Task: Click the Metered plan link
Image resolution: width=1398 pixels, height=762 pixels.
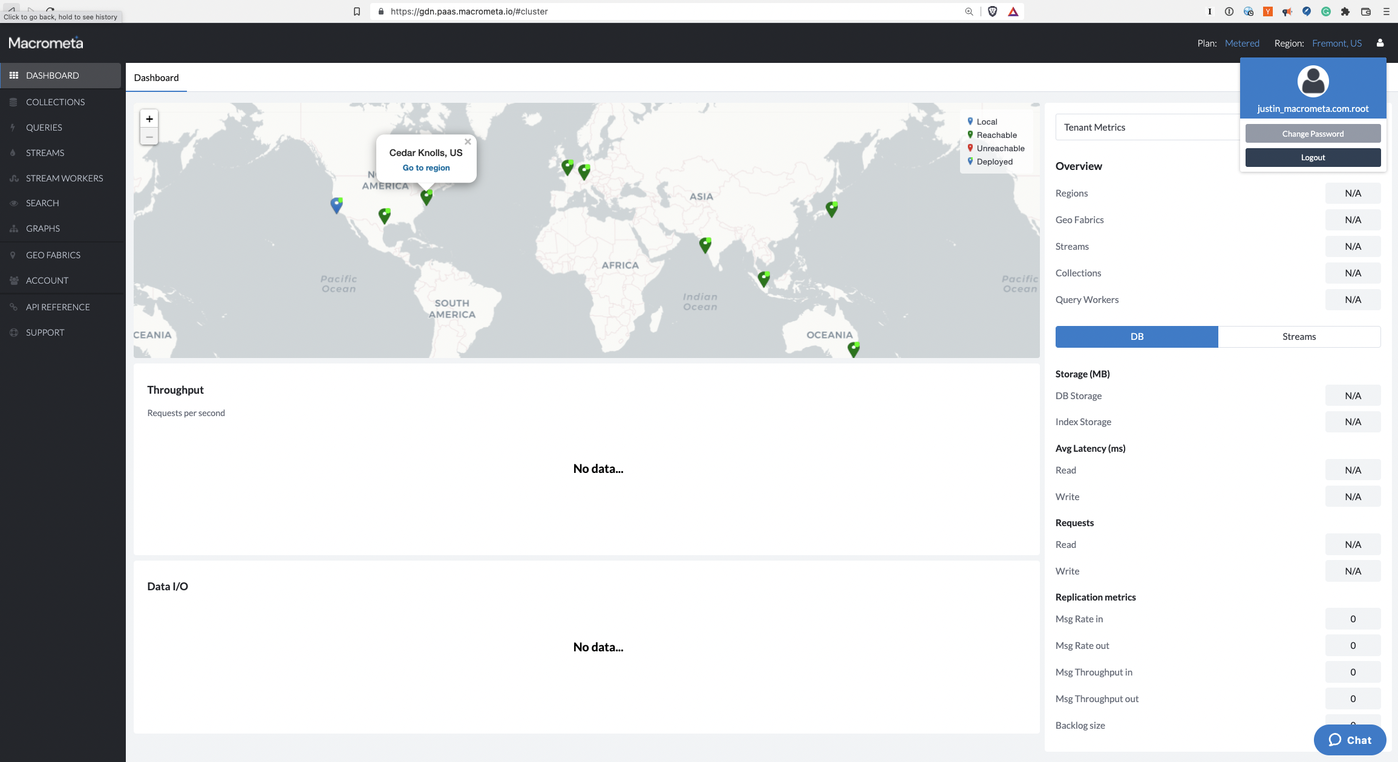Action: tap(1242, 44)
